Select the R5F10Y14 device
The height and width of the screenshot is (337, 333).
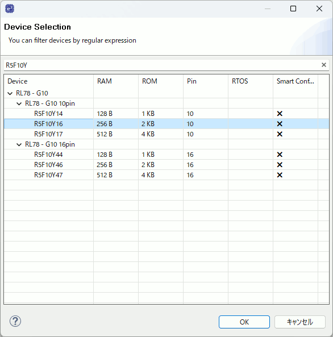[x=48, y=114]
